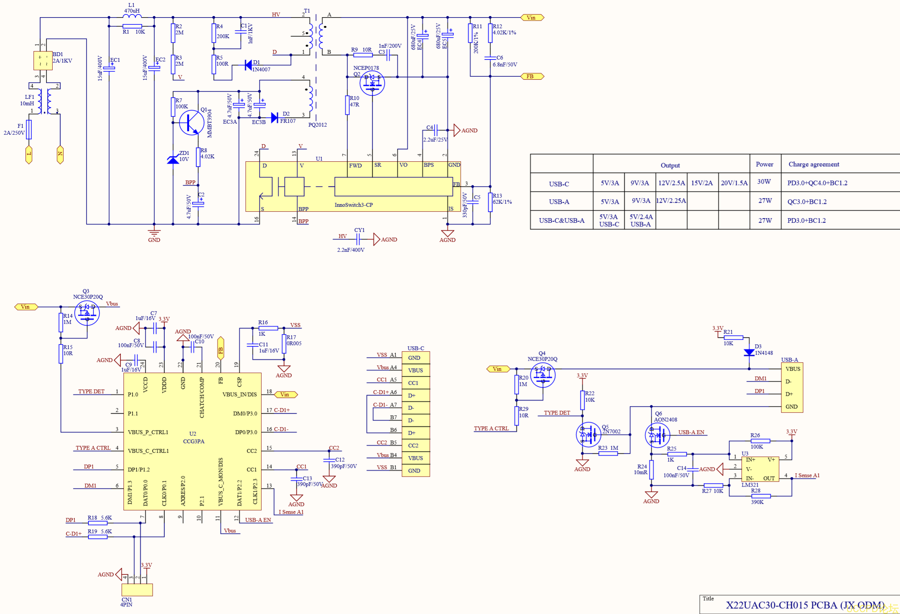This screenshot has width=900, height=614.
Task: Select the Q1 MMBT3904 transistor symbol
Action: pos(192,122)
